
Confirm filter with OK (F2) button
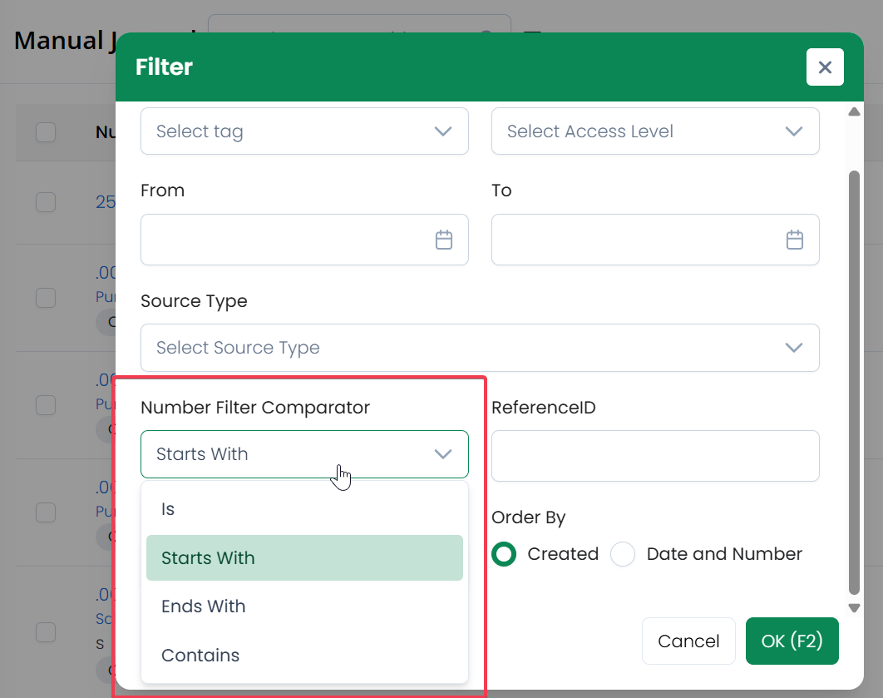[x=792, y=641]
